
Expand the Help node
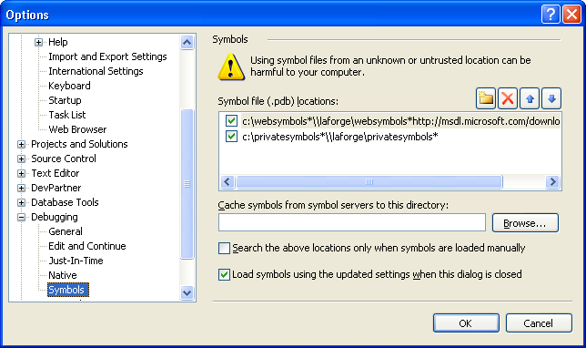pos(38,42)
